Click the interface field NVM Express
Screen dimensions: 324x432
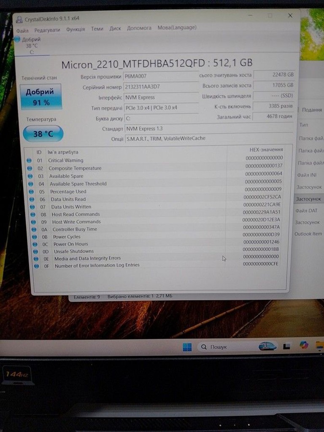pyautogui.click(x=162, y=97)
